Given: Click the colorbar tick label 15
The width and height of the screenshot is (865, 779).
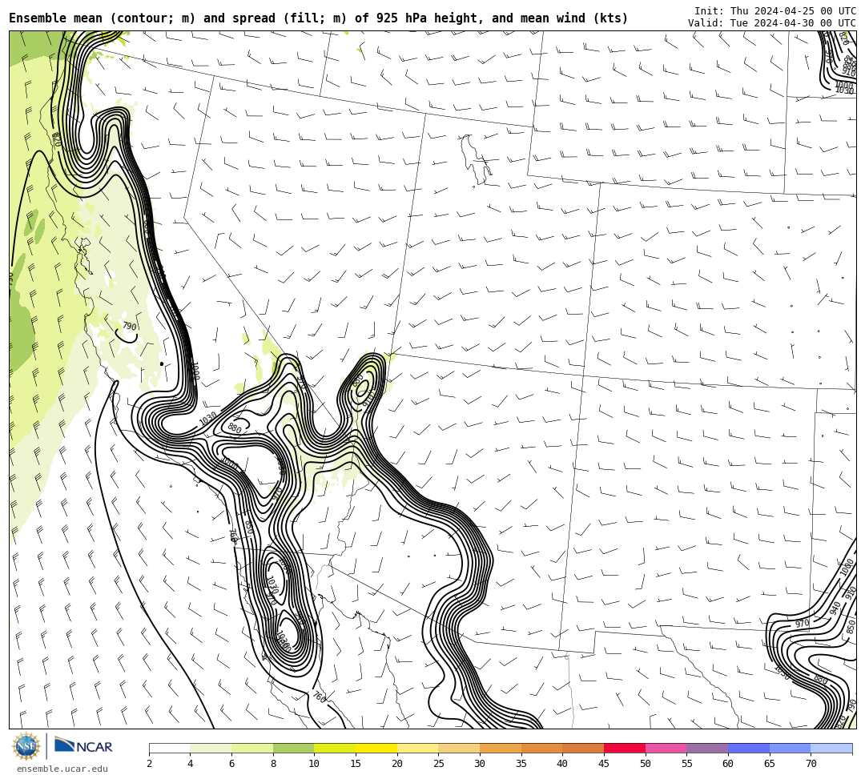Looking at the screenshot, I should (356, 764).
